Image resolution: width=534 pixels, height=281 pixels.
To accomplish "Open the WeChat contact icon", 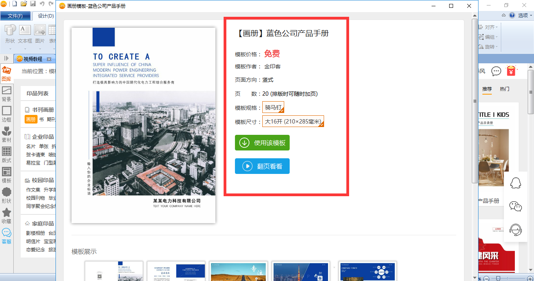I will 516,206.
